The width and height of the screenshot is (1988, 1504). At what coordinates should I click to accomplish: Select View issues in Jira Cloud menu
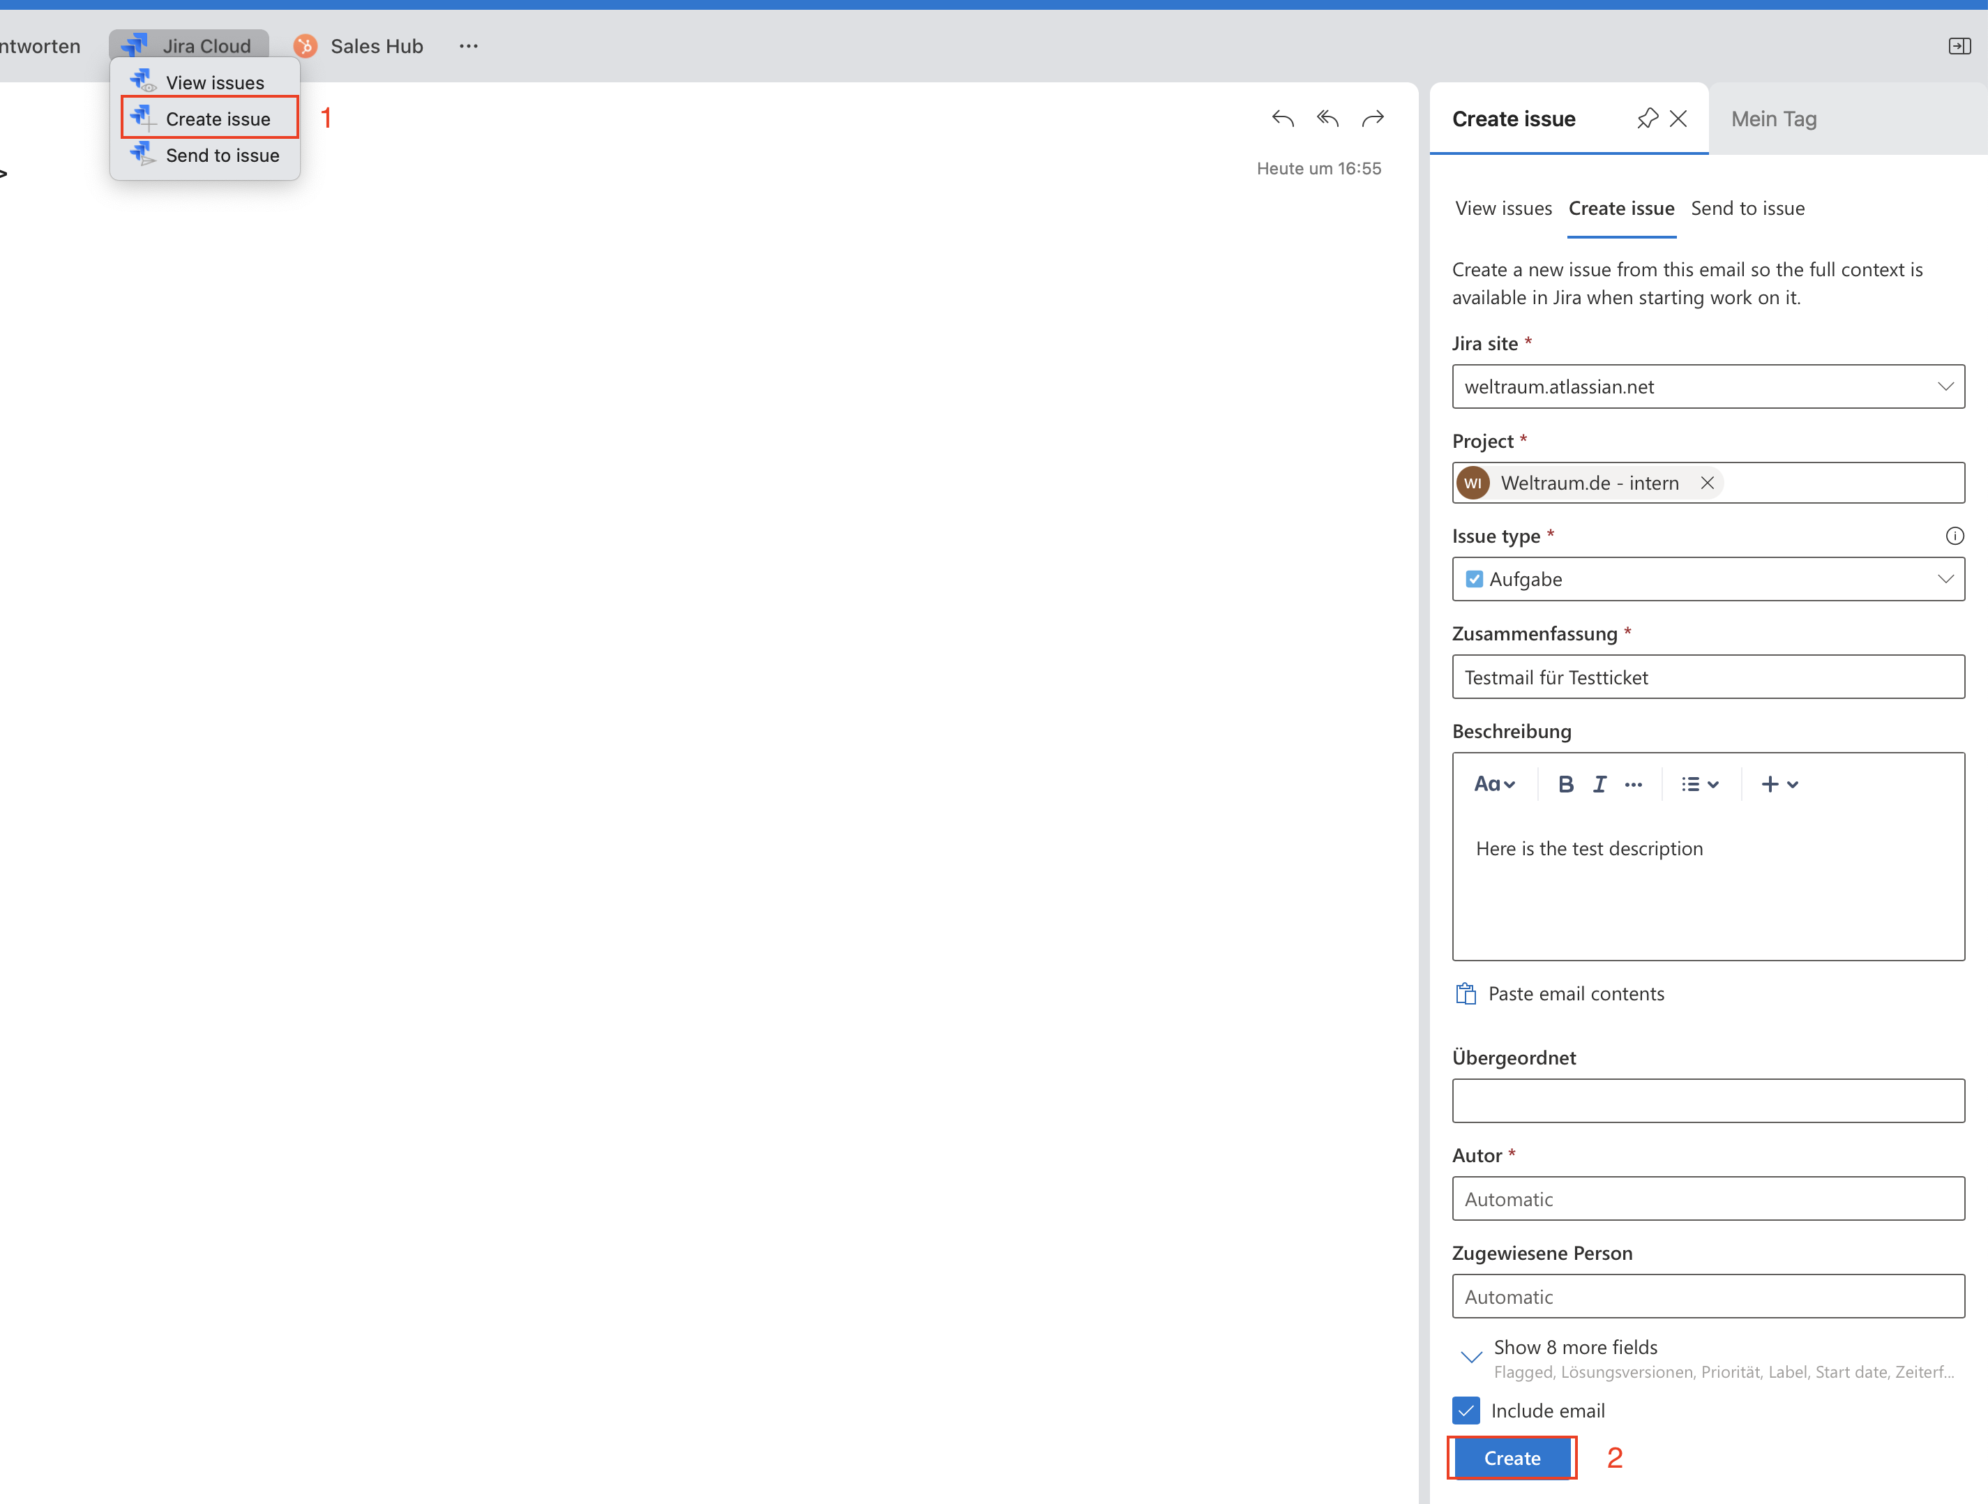205,83
